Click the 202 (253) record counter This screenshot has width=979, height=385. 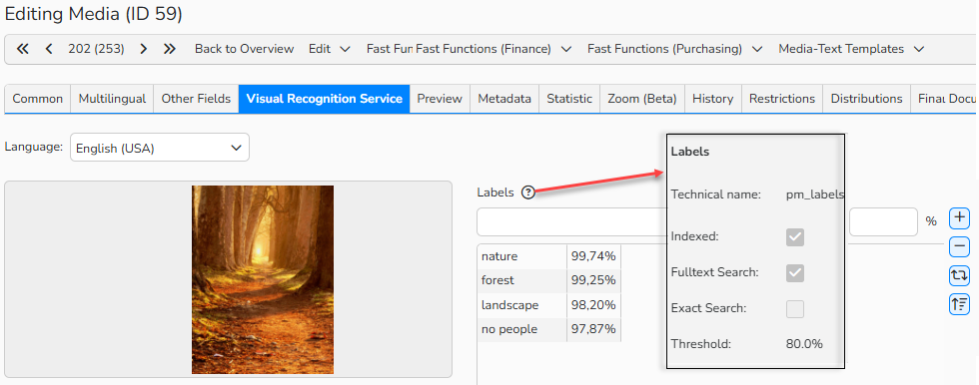(x=96, y=49)
